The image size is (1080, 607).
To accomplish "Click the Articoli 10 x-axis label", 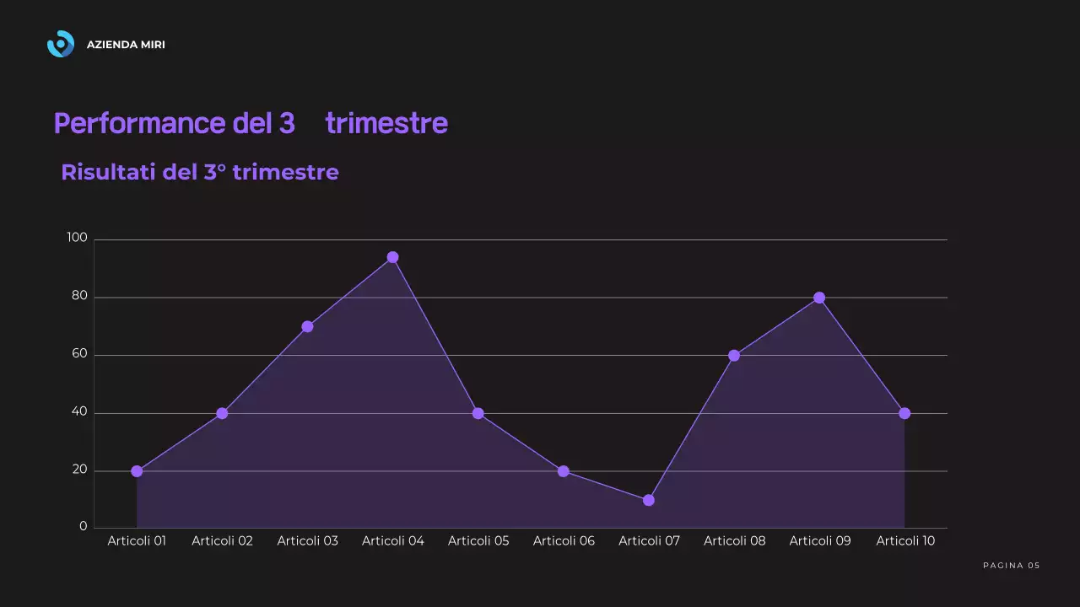I will (905, 541).
